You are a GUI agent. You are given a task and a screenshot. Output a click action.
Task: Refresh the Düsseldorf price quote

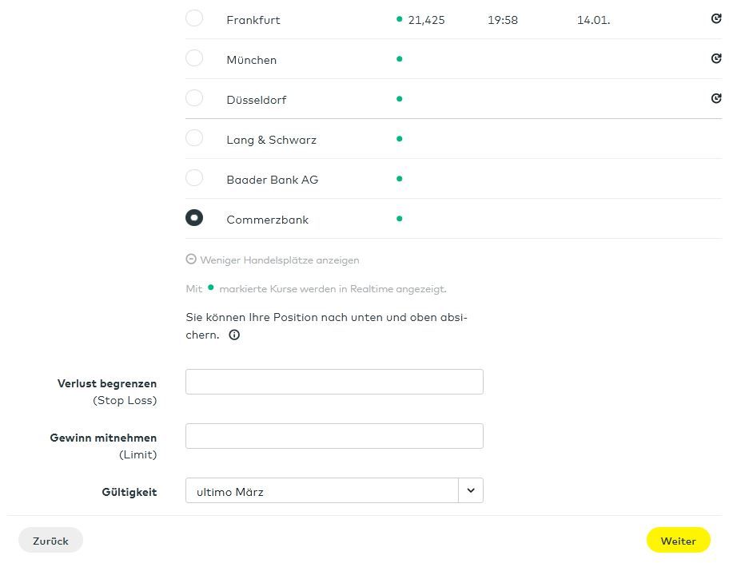[716, 98]
